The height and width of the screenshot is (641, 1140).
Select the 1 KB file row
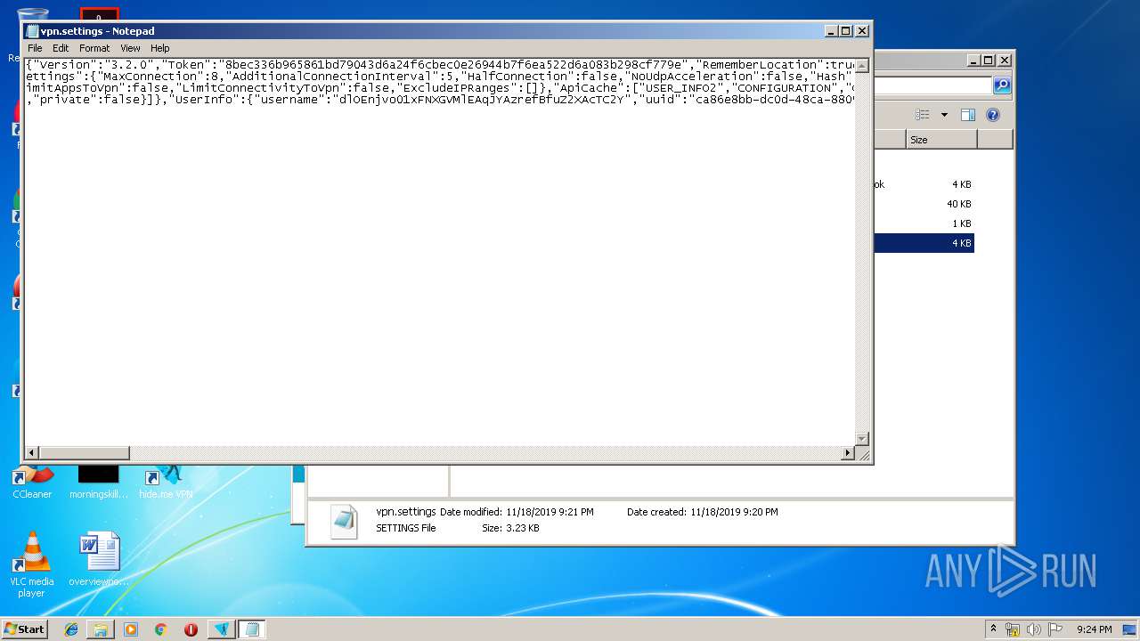click(924, 223)
